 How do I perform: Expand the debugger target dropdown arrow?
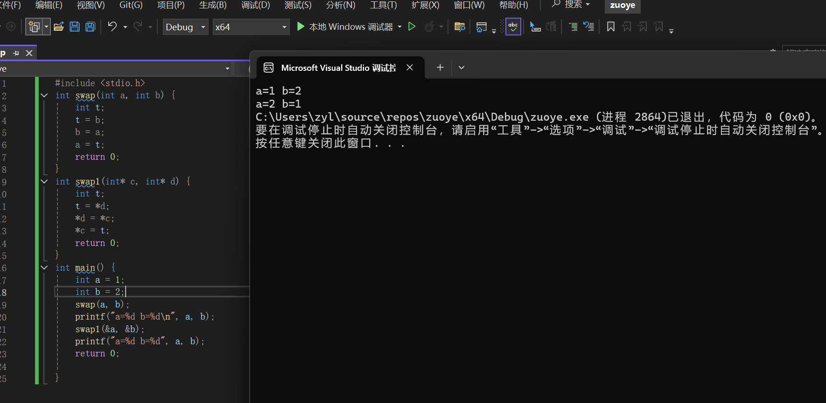click(x=400, y=27)
